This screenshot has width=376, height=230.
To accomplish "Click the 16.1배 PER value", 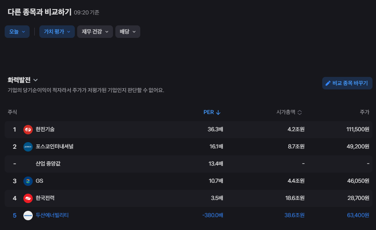I will [x=216, y=146].
